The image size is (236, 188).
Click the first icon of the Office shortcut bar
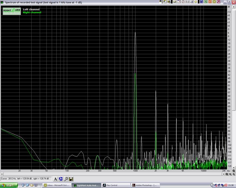160,2
